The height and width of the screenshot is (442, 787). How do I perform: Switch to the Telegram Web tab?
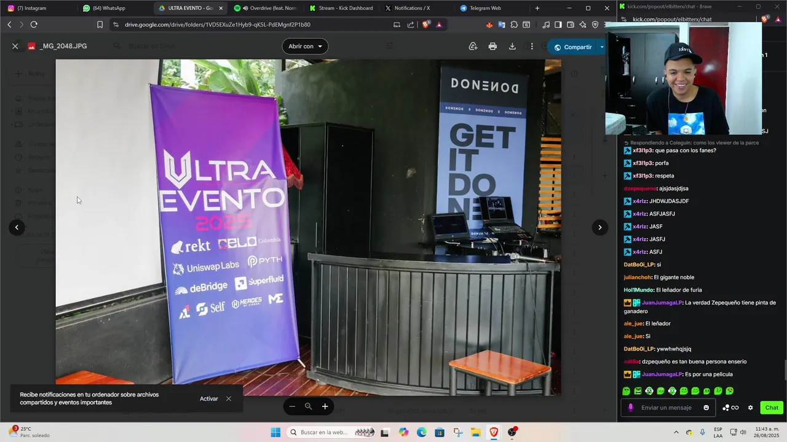[x=492, y=8]
